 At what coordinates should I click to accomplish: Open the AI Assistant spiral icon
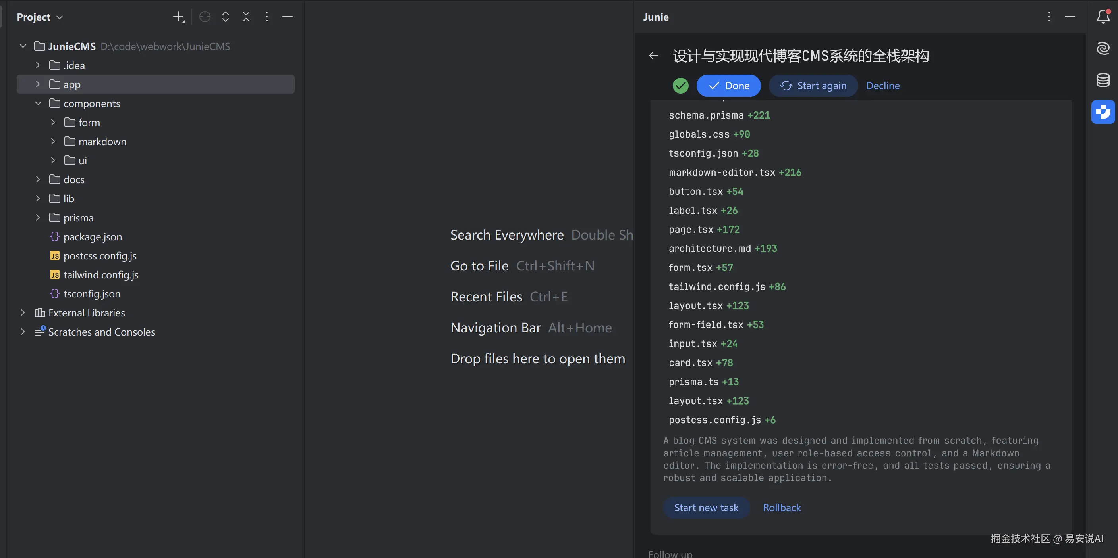[x=1103, y=48]
